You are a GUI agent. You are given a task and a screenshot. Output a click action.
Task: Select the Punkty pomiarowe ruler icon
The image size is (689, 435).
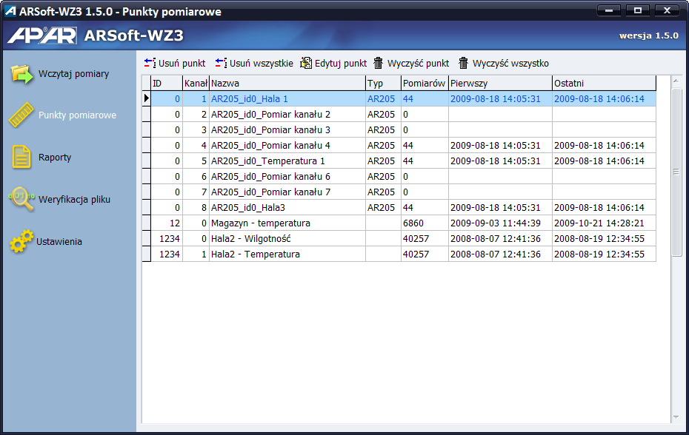click(x=21, y=115)
